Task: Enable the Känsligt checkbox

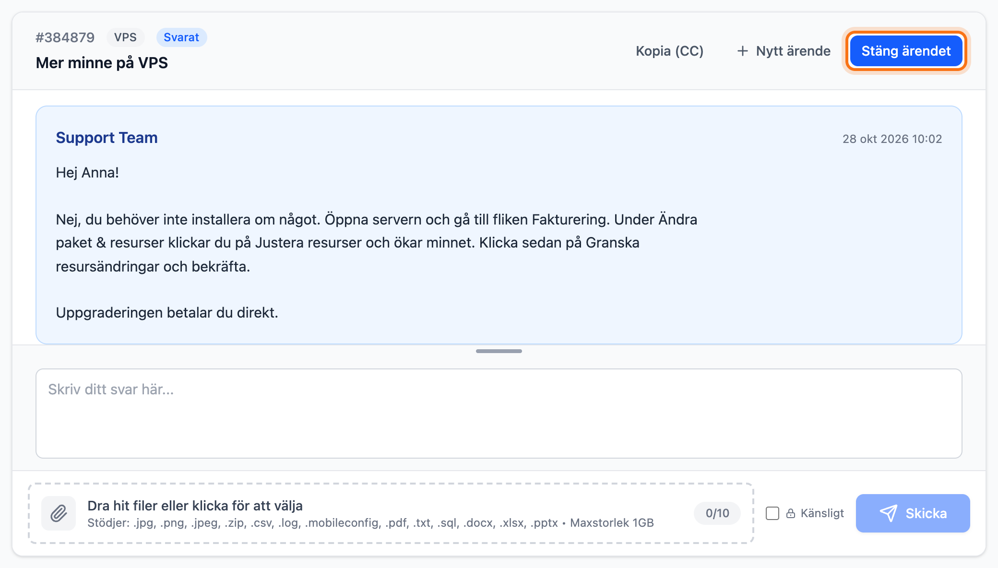Action: click(x=772, y=513)
